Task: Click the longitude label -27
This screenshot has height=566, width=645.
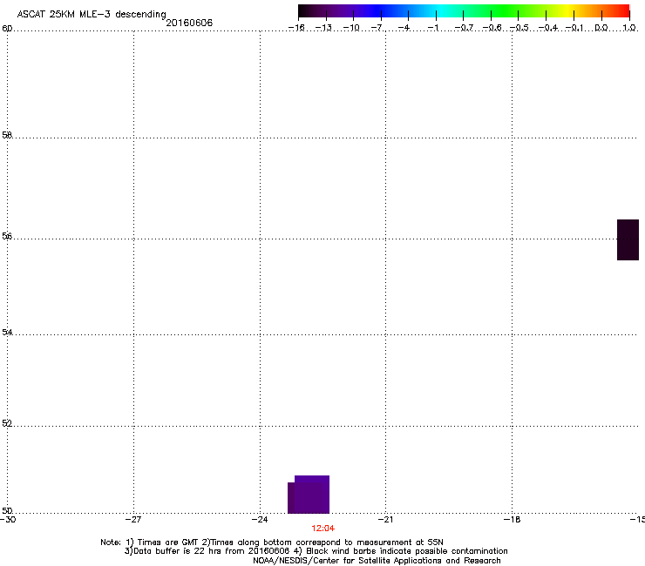Action: pos(133,520)
